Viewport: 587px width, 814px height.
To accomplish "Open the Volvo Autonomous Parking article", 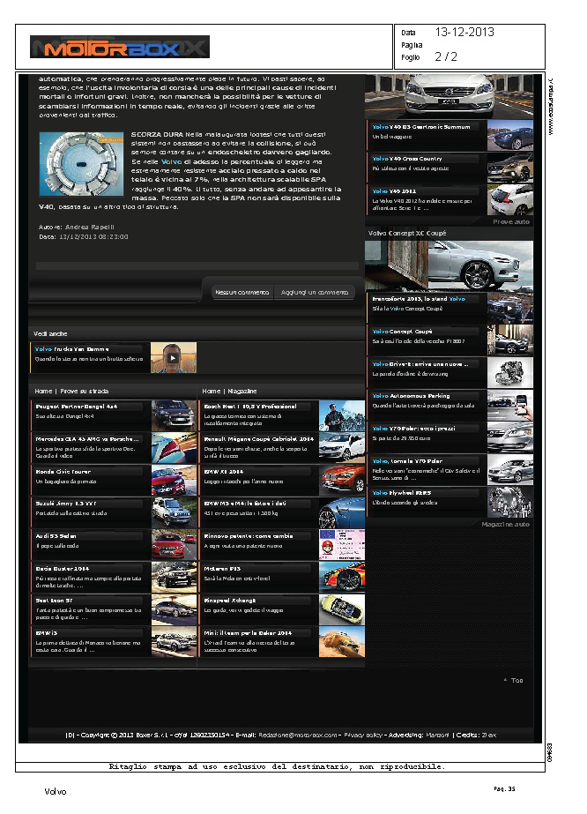I will coord(411,397).
